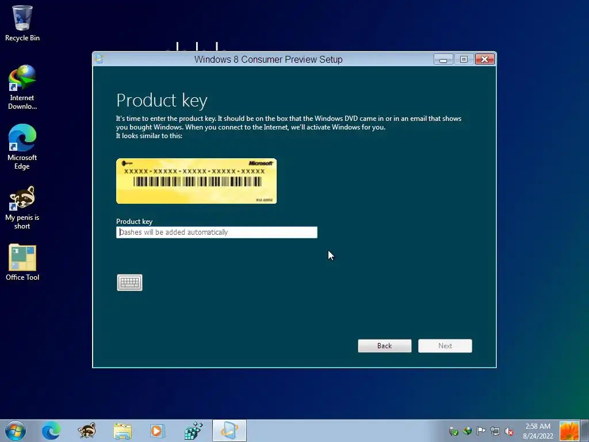Viewport: 589px width, 442px height.
Task: Click the "It looks similar to this:" text
Action: coord(149,136)
